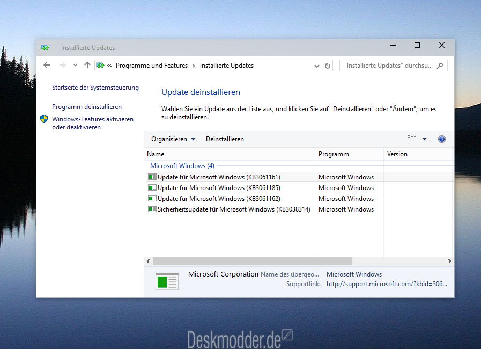The image size is (481, 349).
Task: Maximize the Installierte Updates window
Action: click(417, 46)
